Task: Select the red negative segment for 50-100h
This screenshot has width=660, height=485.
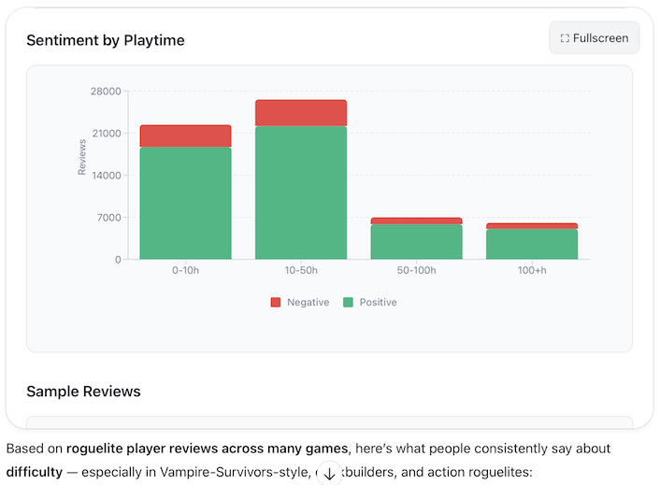Action: pos(416,221)
